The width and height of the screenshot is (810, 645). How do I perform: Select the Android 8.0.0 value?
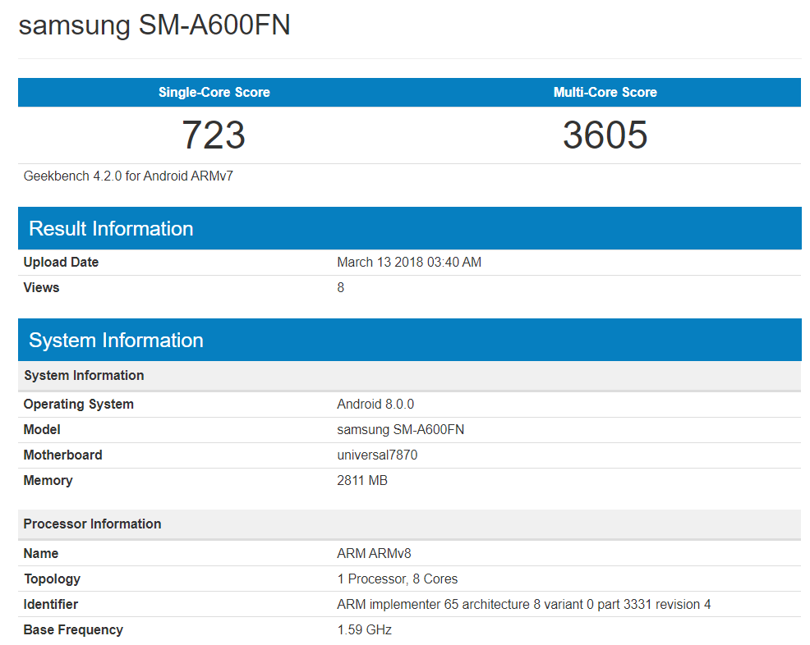(375, 404)
